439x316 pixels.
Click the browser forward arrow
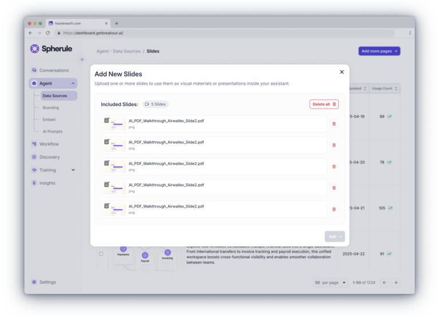[x=39, y=33]
